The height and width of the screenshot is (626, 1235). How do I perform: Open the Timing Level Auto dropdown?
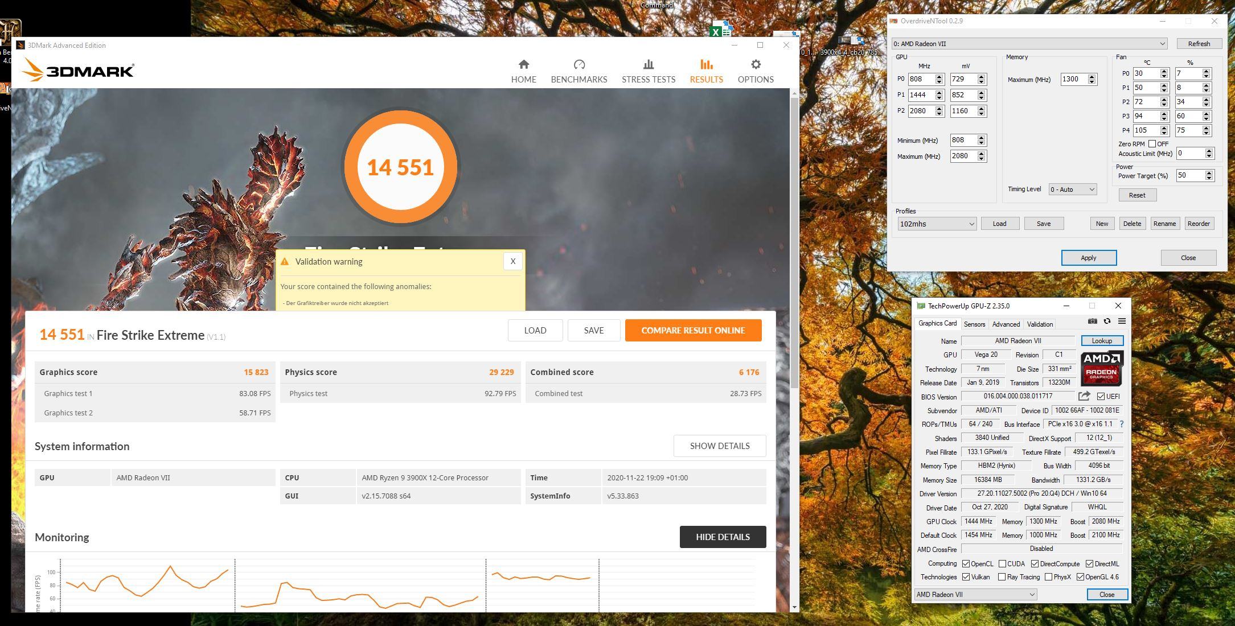(x=1073, y=190)
